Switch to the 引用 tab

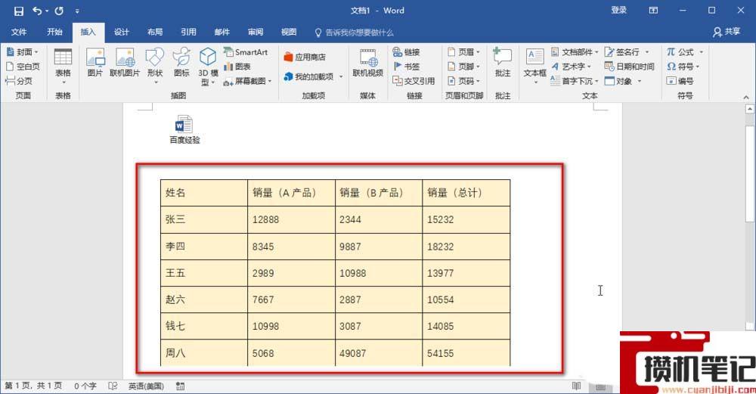(188, 33)
